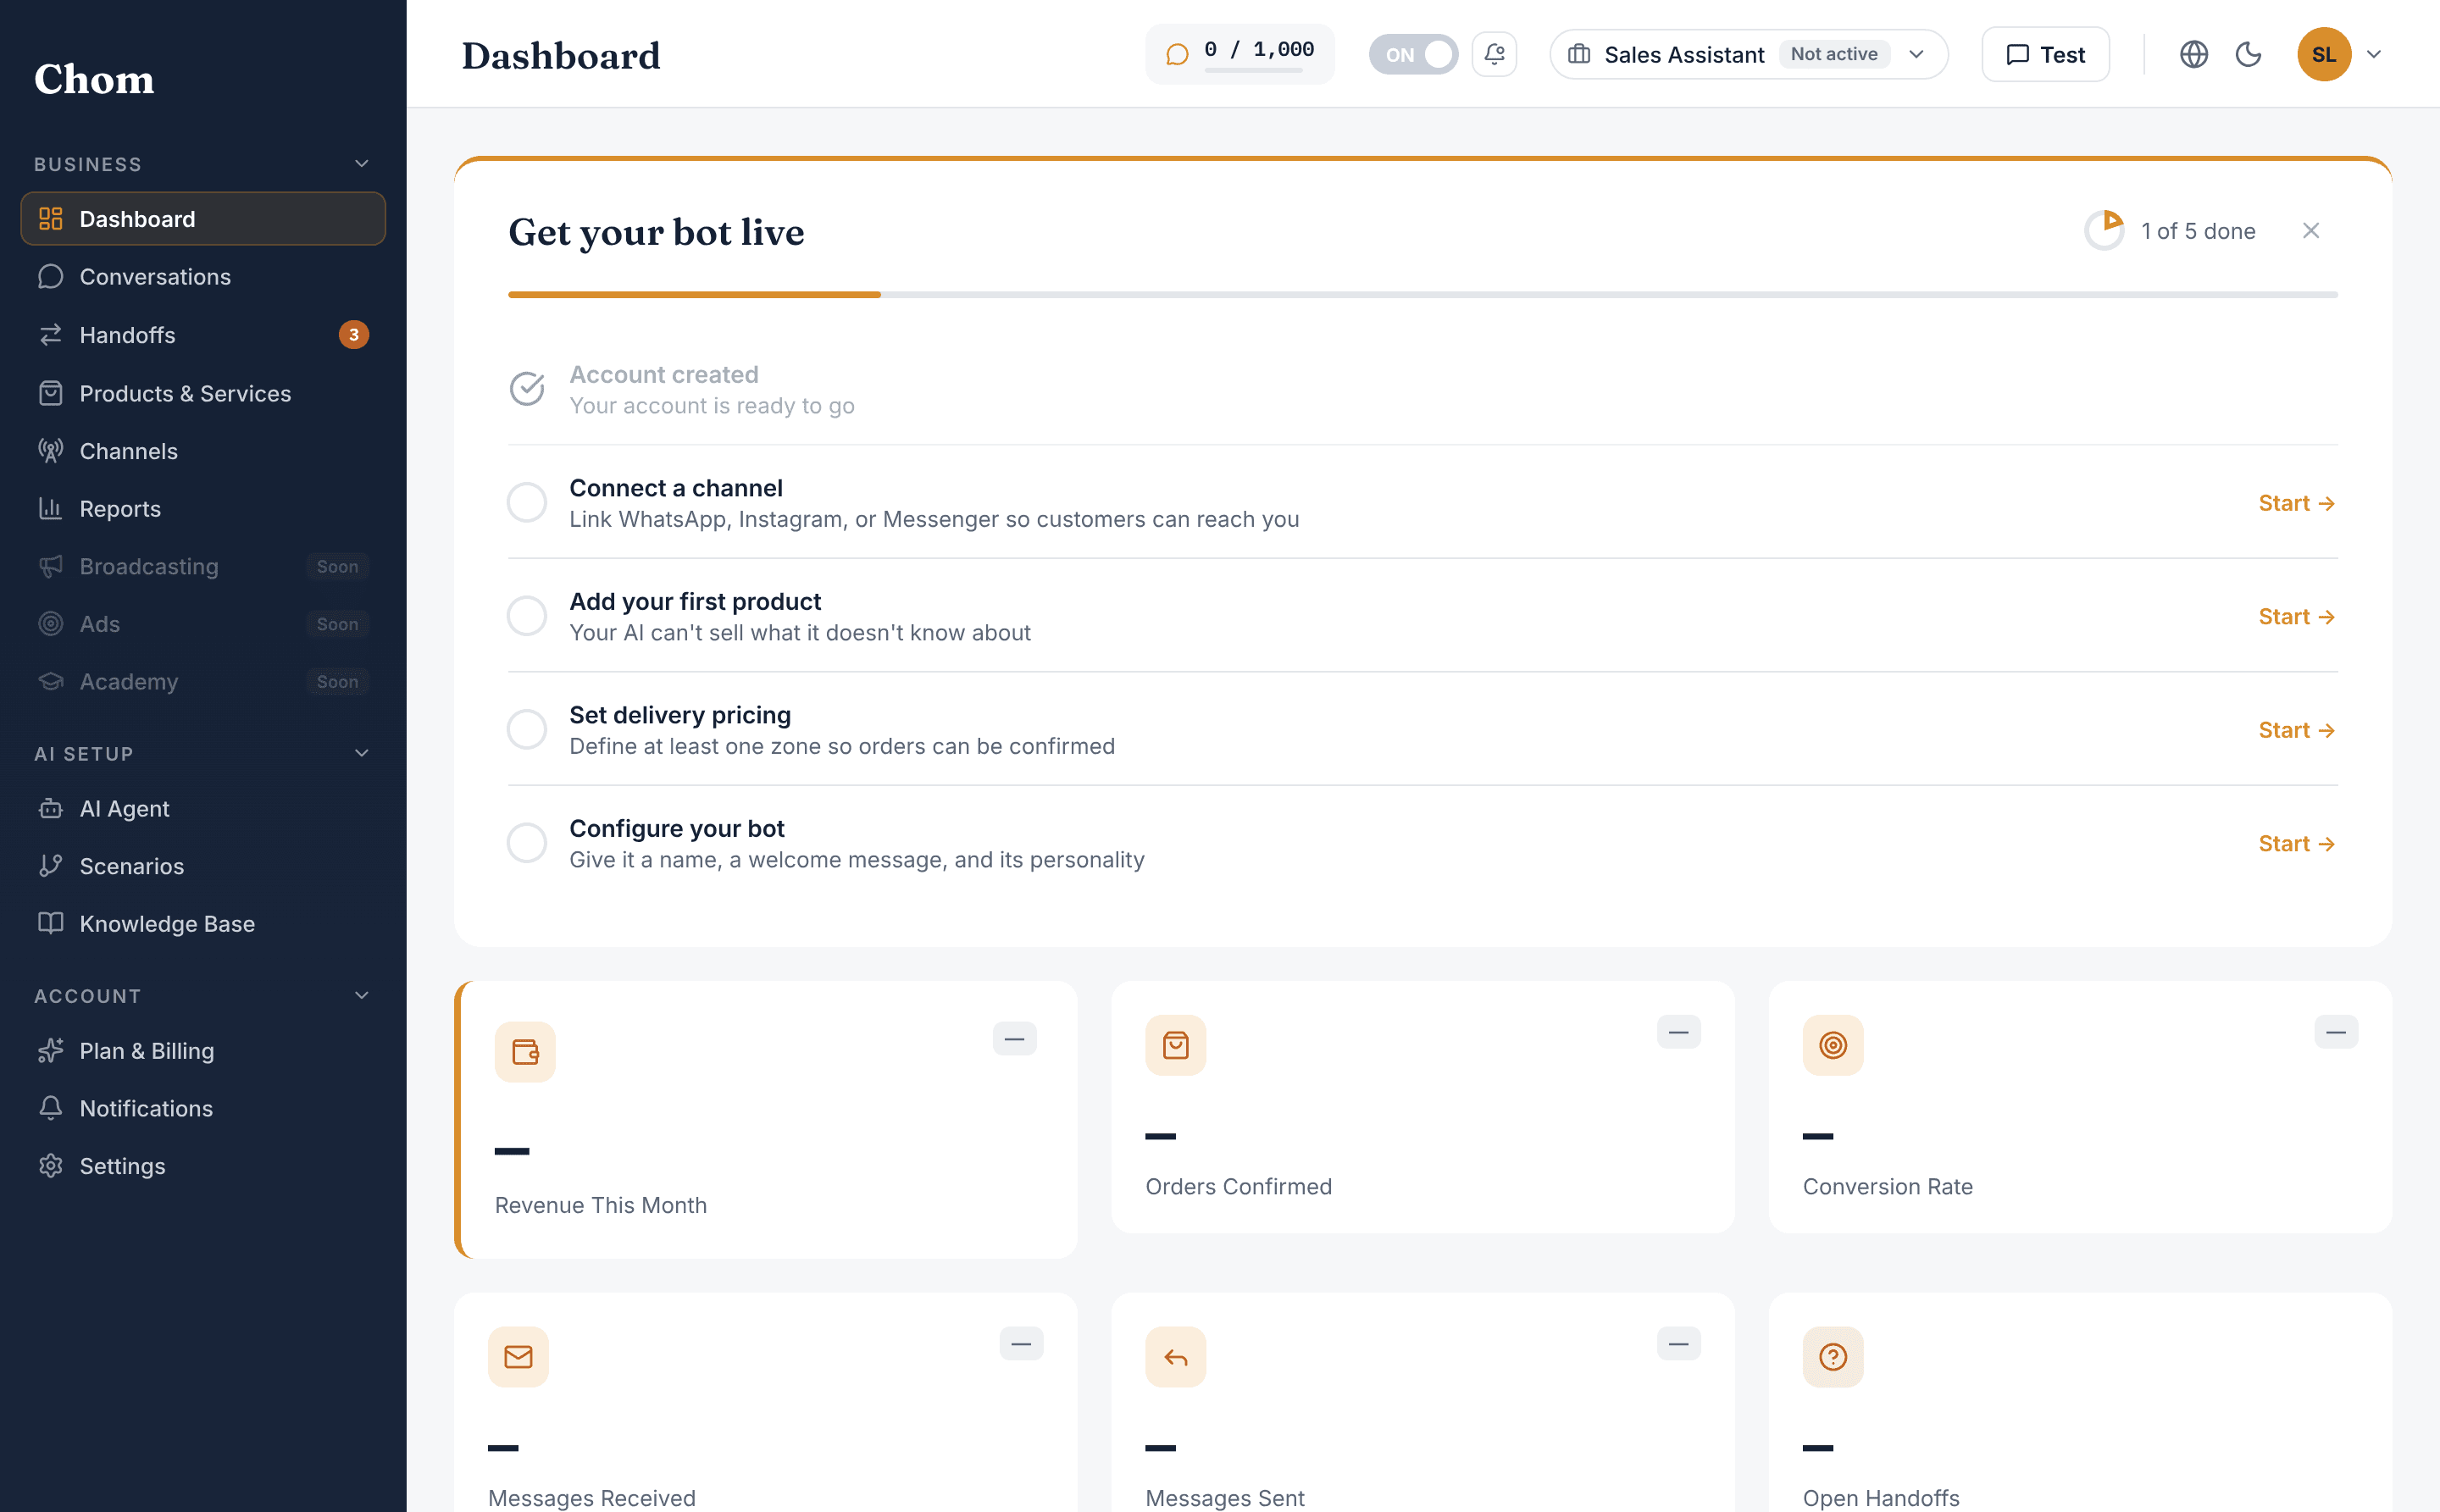This screenshot has width=2440, height=1512.
Task: Click the Revenue This Month trend indicator
Action: (x=1014, y=1039)
